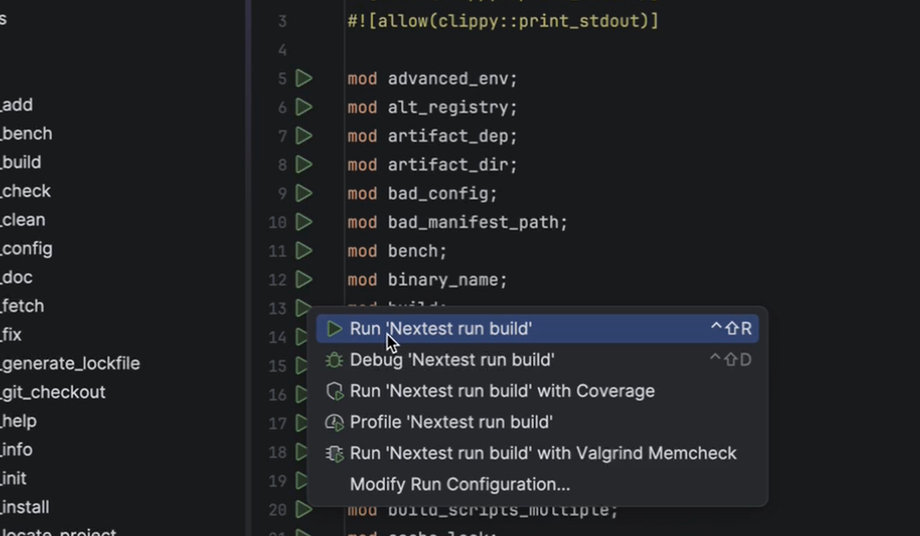Run 'Nextest run build' from context menu
The width and height of the screenshot is (920, 536).
click(537, 328)
